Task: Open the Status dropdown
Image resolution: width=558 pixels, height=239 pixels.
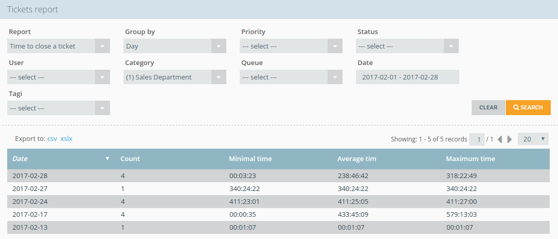Action: [407, 46]
